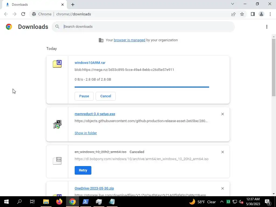Open File Explorer from the taskbar
The image size is (276, 207).
click(46, 202)
